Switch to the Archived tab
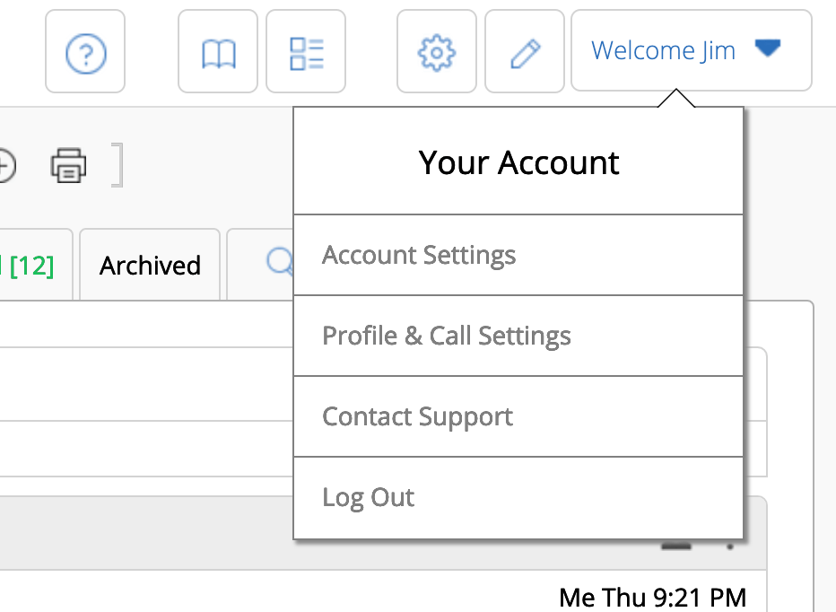This screenshot has width=836, height=612. click(x=149, y=265)
